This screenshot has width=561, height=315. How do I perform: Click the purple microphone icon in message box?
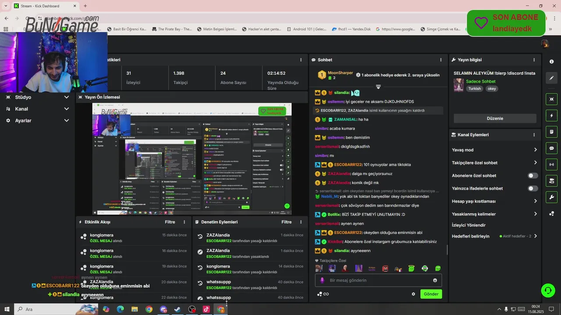click(x=322, y=280)
